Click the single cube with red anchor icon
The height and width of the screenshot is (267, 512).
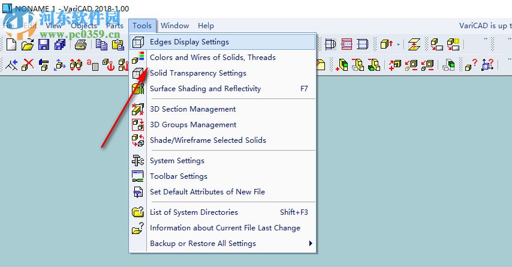click(109, 65)
